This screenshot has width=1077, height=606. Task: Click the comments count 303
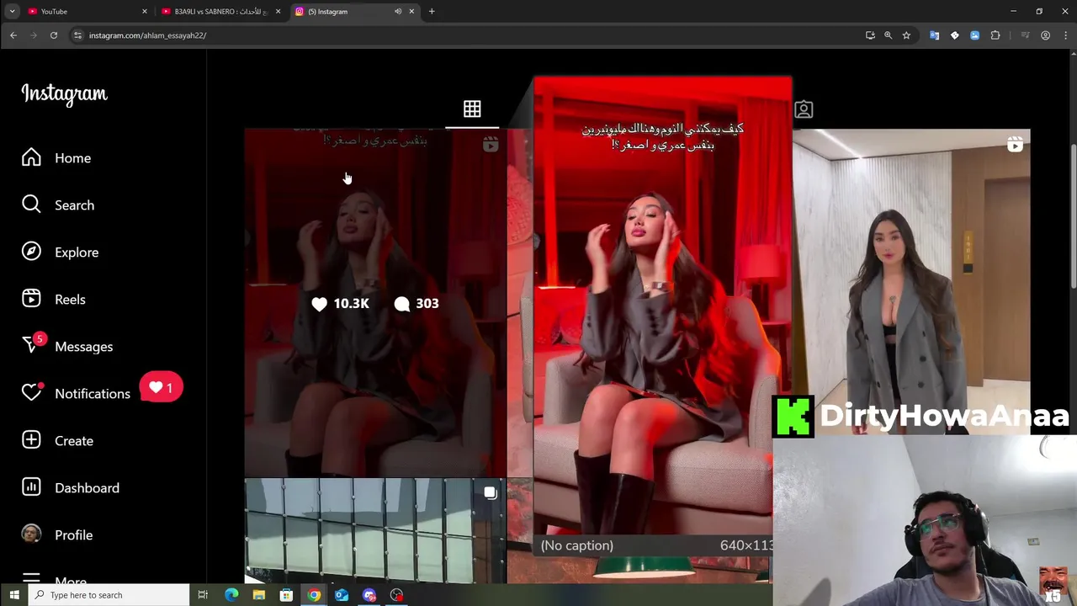tap(416, 304)
